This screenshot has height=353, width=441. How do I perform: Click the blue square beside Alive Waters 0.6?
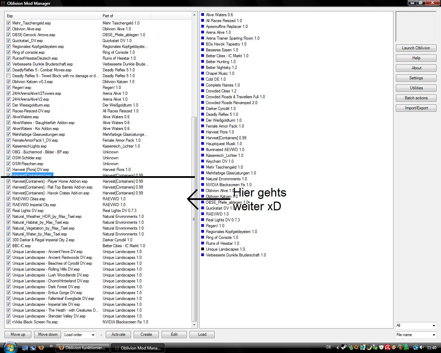click(203, 15)
